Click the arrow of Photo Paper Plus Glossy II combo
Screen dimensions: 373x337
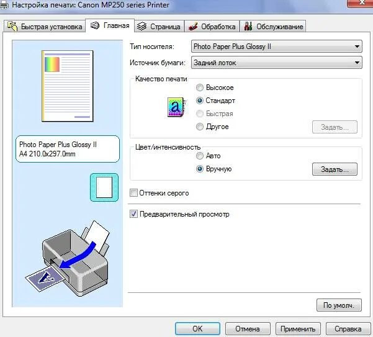(357, 47)
